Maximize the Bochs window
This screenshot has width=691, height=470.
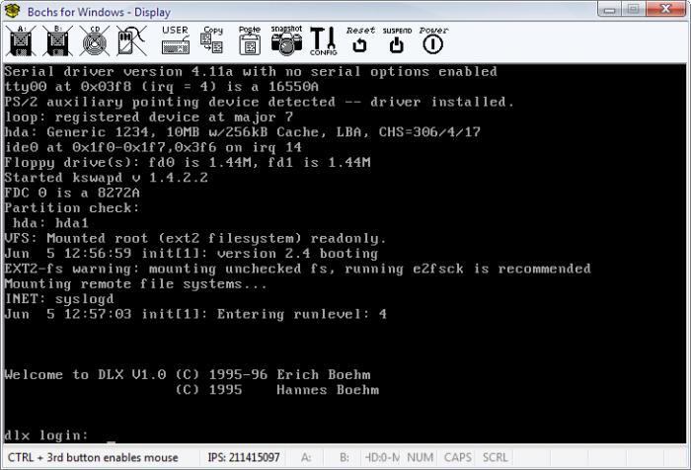(634, 9)
